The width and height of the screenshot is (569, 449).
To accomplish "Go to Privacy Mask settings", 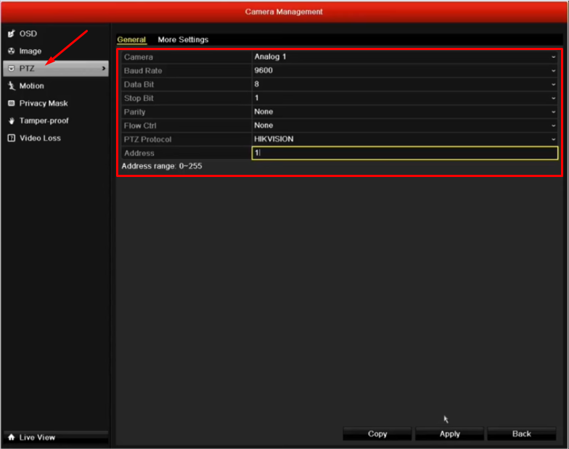I will pyautogui.click(x=55, y=103).
